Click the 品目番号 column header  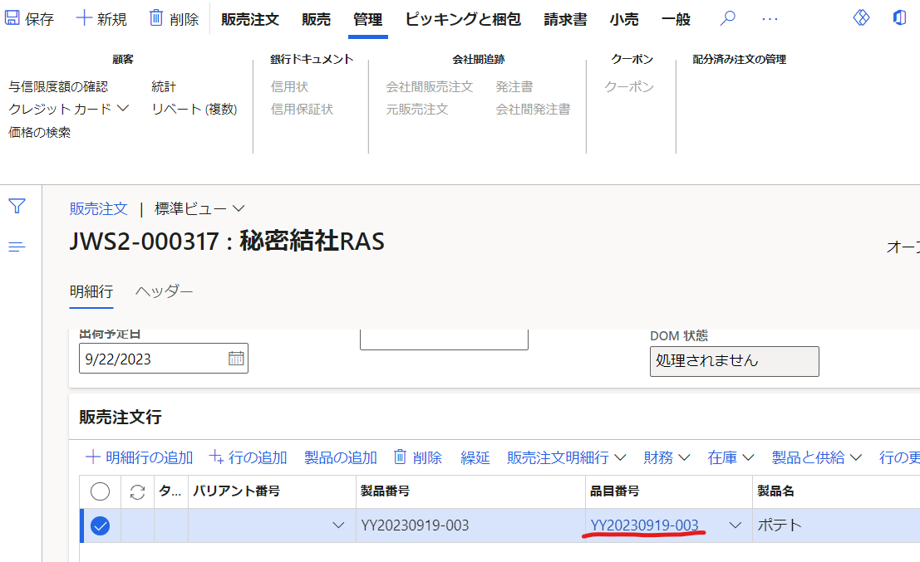614,491
